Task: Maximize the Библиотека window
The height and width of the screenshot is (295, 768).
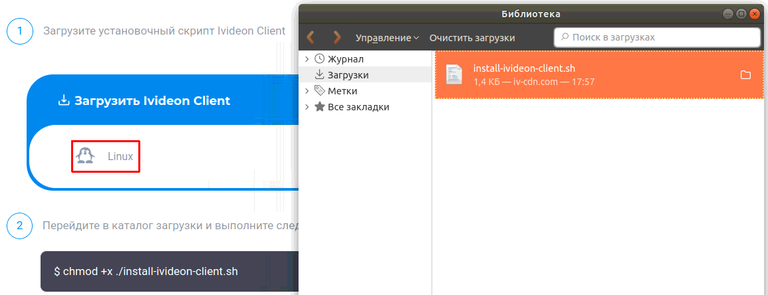Action: click(x=741, y=14)
